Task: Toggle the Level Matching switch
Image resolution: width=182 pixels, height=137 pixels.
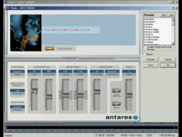Action: (x=117, y=90)
